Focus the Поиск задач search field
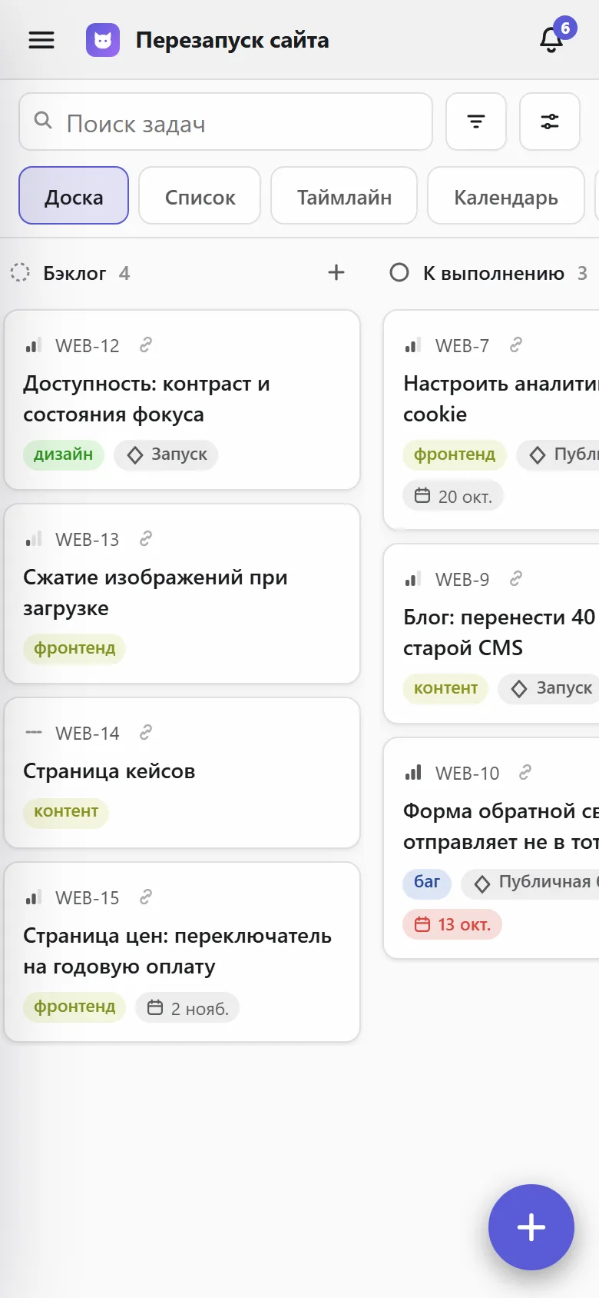This screenshot has height=1298, width=599. coord(226,121)
